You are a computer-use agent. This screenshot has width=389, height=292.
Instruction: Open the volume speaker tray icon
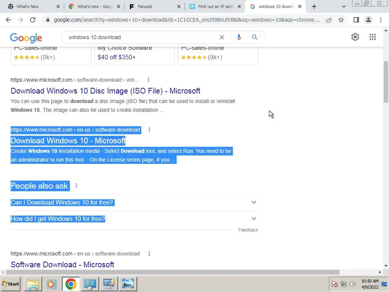[x=352, y=284]
